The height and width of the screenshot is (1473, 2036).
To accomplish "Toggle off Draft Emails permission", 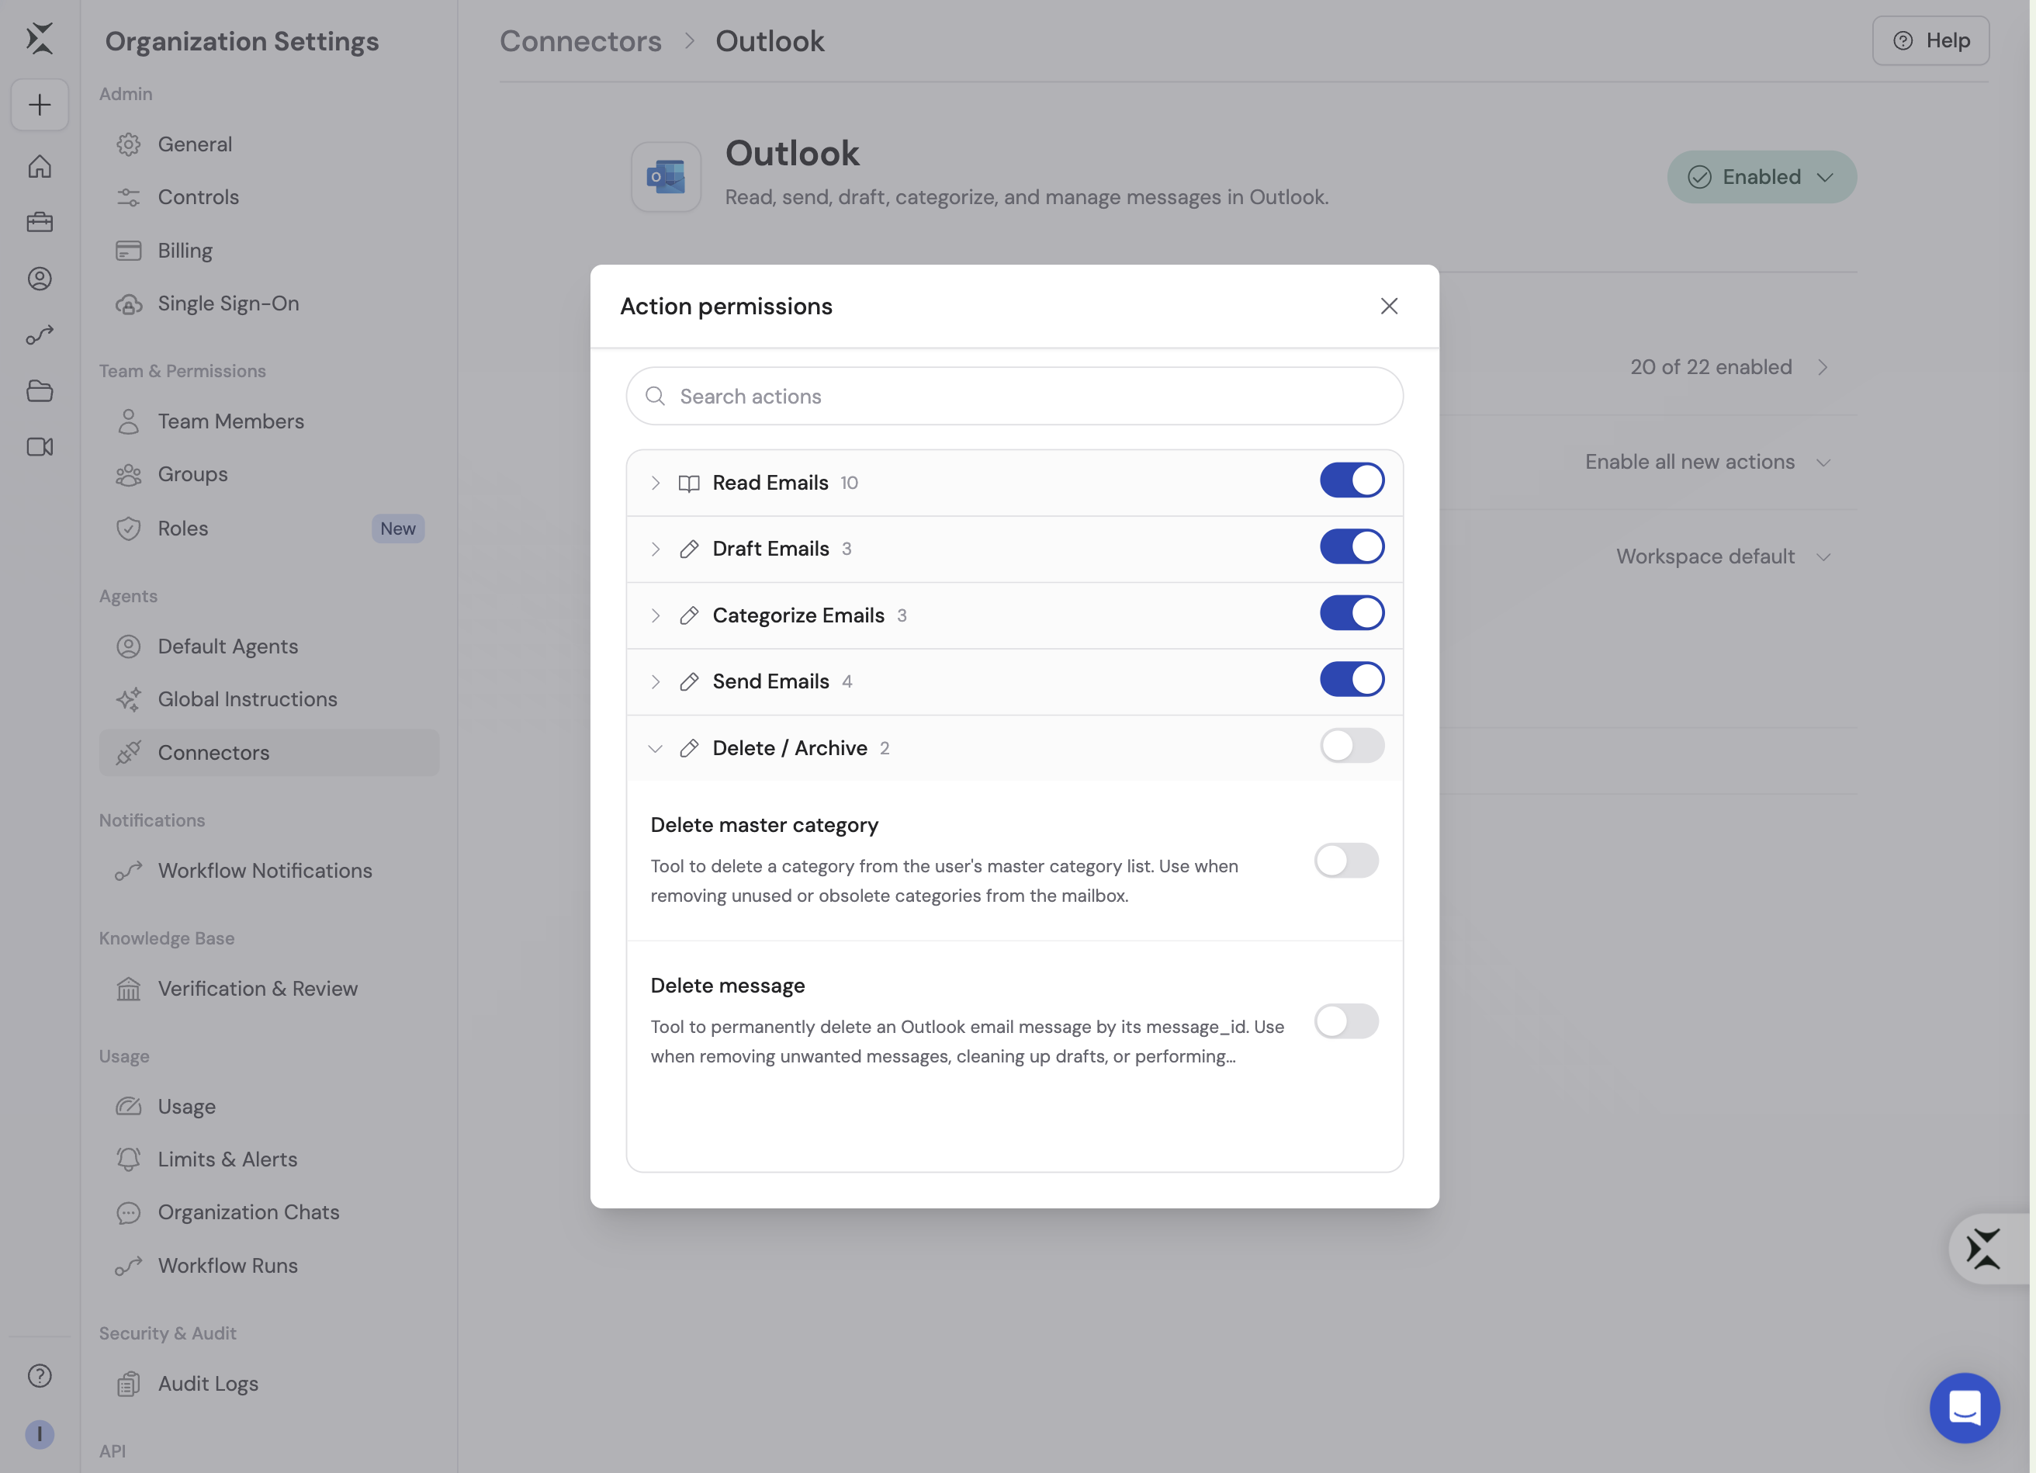I will pyautogui.click(x=1352, y=548).
